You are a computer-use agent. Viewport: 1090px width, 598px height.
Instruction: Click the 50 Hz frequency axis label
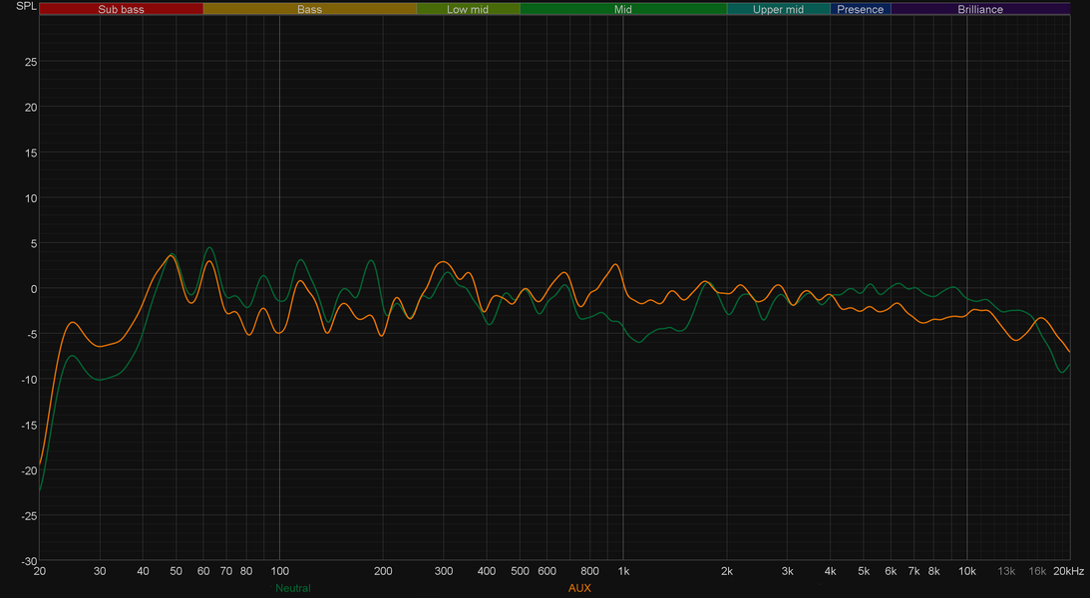(176, 572)
